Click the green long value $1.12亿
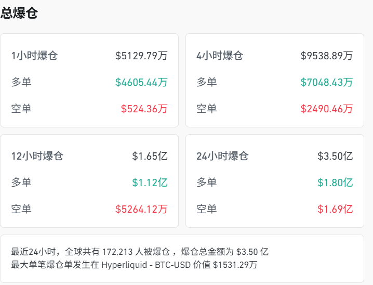373x285 pixels. coord(150,183)
